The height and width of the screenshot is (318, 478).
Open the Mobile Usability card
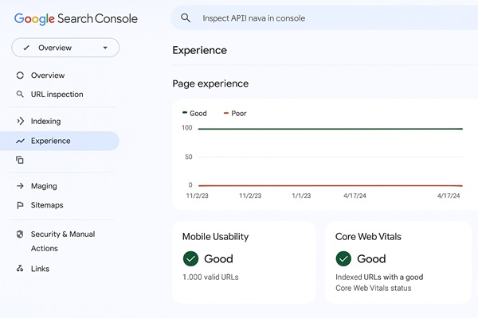[x=244, y=262]
